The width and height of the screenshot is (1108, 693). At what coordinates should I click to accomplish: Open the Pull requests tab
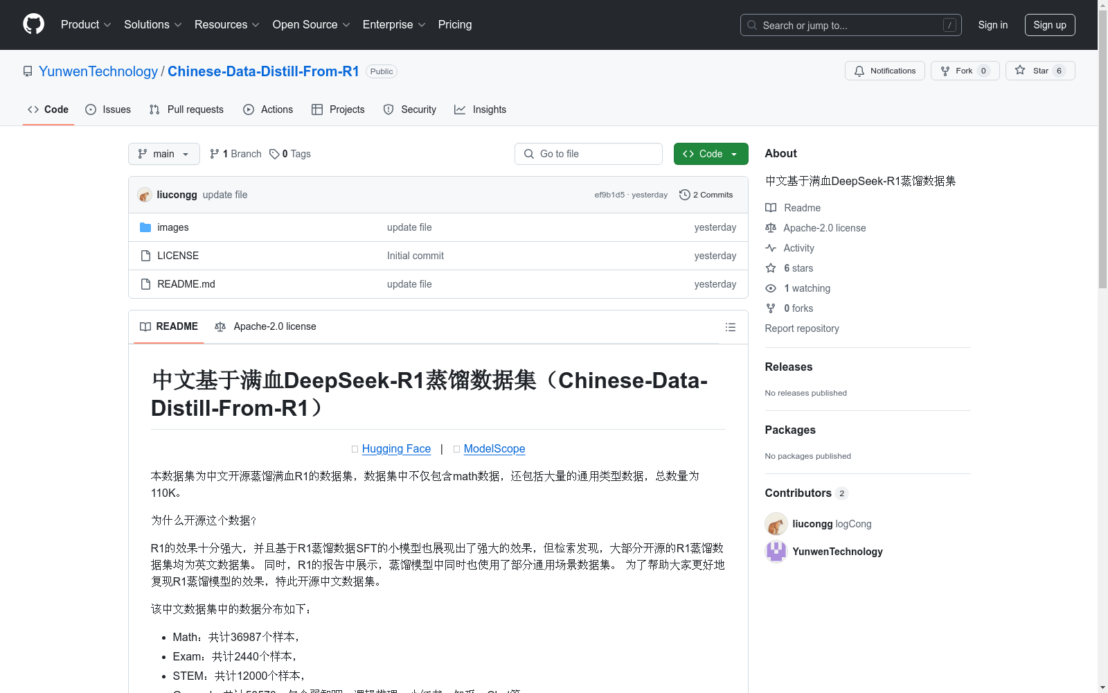click(x=186, y=109)
